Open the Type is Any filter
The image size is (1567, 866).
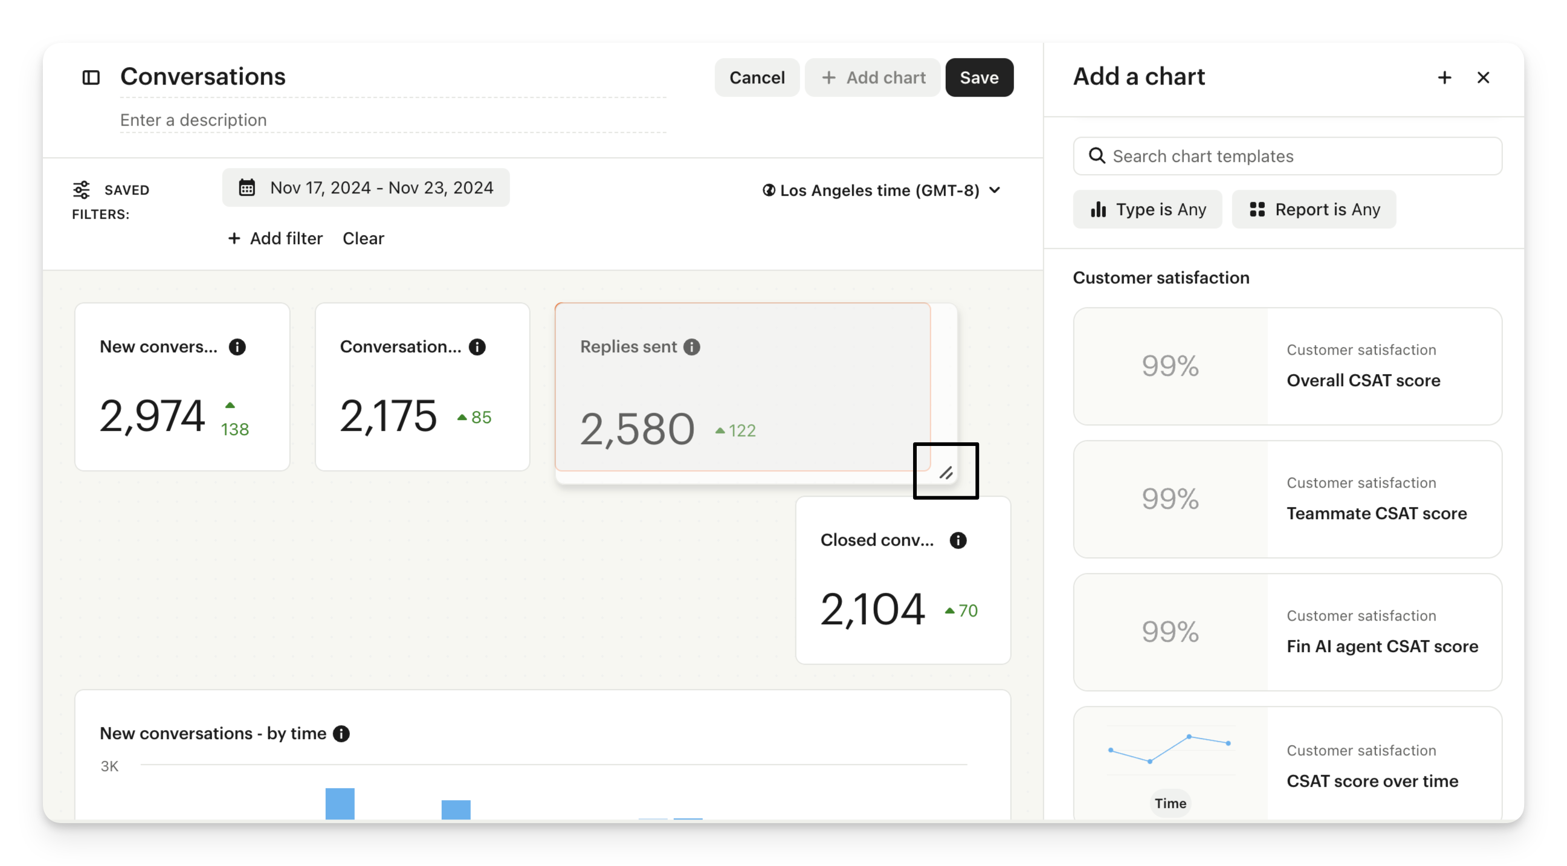pos(1147,209)
